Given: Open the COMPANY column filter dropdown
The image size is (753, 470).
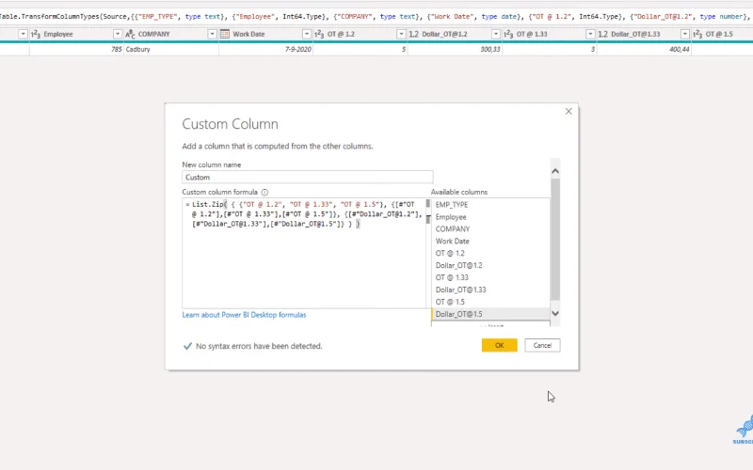Looking at the screenshot, I should pos(212,34).
